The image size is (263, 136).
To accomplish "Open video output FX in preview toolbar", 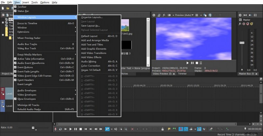I will 164,15.
